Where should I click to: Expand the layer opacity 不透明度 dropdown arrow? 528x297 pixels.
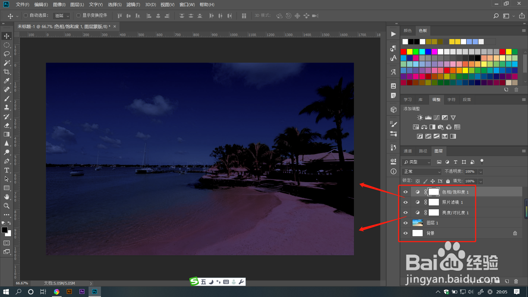(x=481, y=172)
